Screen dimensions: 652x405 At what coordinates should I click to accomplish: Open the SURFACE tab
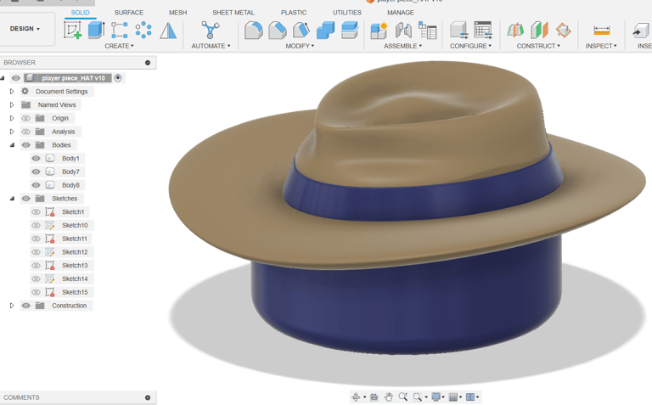coord(128,13)
